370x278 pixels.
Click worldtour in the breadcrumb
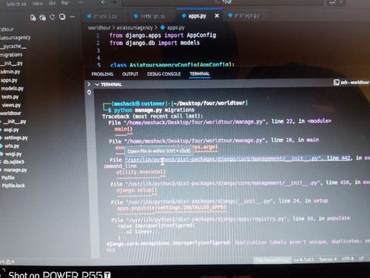(x=99, y=27)
